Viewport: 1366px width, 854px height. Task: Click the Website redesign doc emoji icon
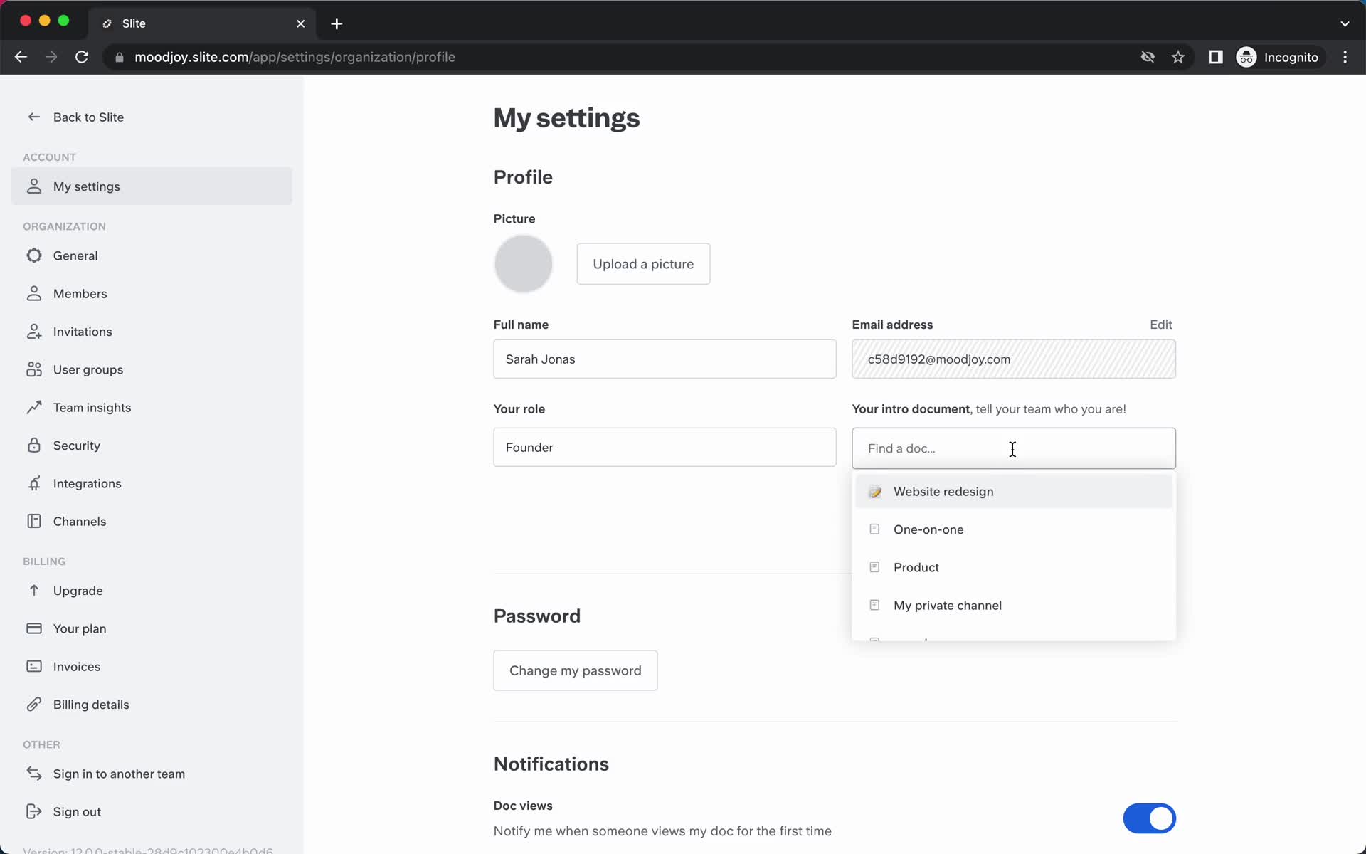[875, 492]
